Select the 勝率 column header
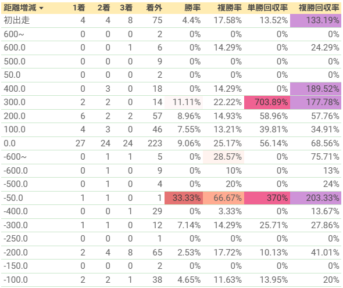This screenshot has width=343, height=288. [x=192, y=8]
